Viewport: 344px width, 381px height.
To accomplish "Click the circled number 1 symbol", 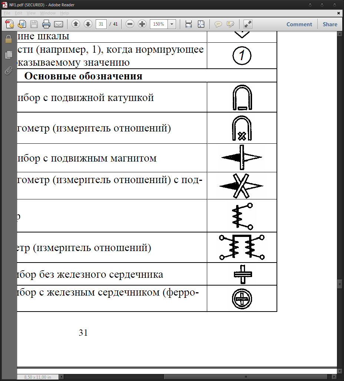I will pyautogui.click(x=242, y=56).
